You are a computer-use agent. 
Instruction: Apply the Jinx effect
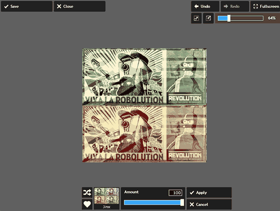coord(209,192)
